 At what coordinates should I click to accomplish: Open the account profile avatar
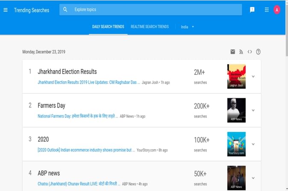coord(277,10)
